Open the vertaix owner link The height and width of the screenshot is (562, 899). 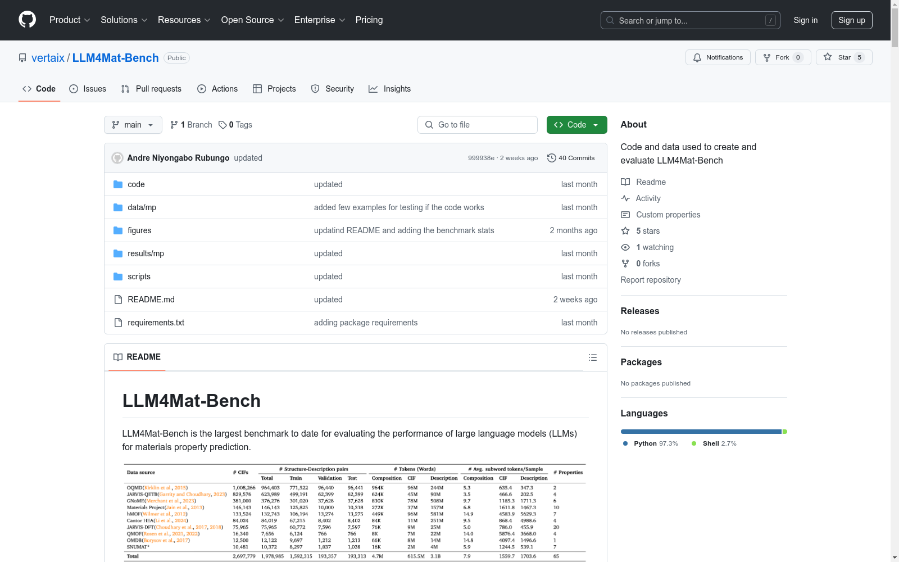(x=48, y=58)
